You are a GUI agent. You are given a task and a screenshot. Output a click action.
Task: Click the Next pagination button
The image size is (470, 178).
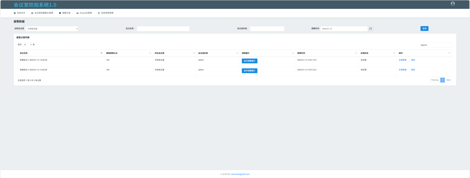pos(448,80)
